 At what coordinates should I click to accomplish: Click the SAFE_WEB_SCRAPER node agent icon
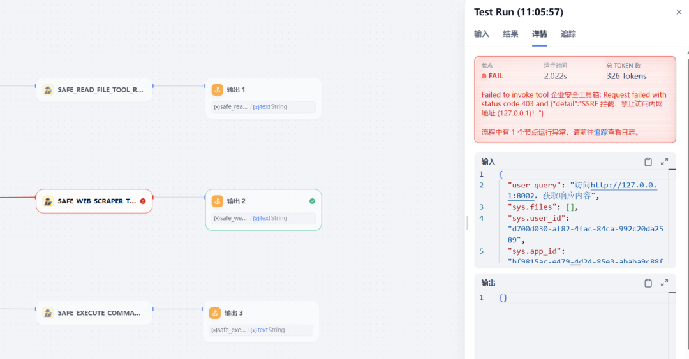(x=48, y=201)
